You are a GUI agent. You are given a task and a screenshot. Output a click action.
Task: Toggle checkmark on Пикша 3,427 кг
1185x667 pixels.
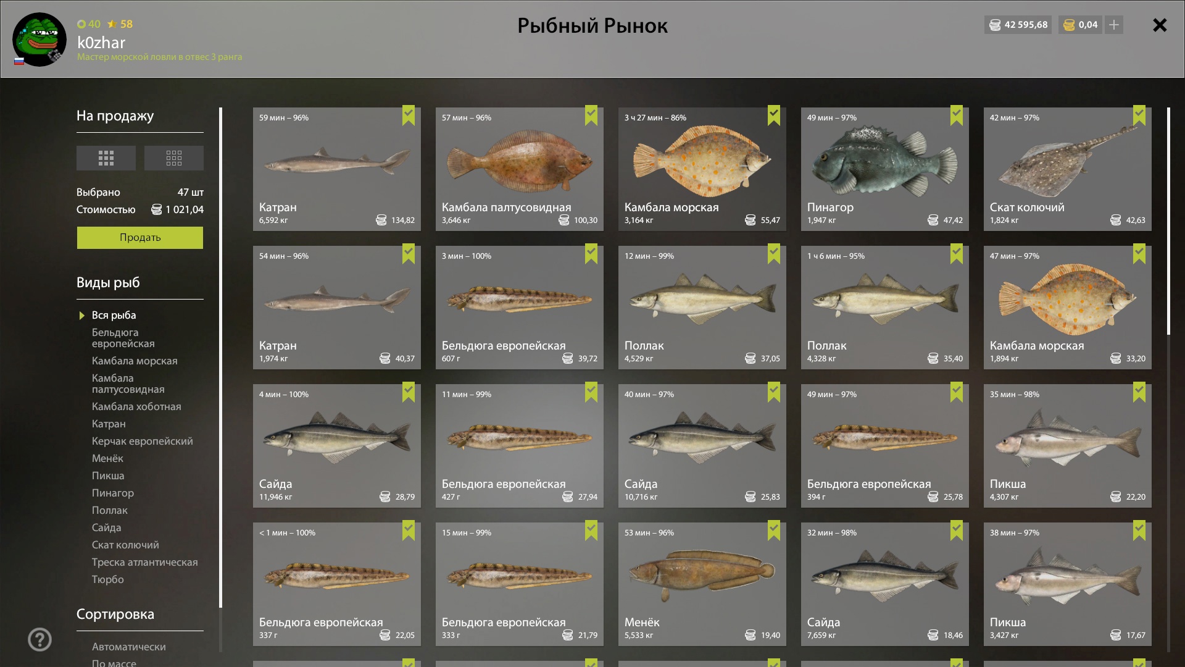point(1139,531)
